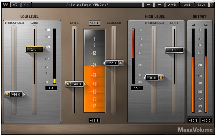Click center energy meter readout -11.1

tap(94, 120)
